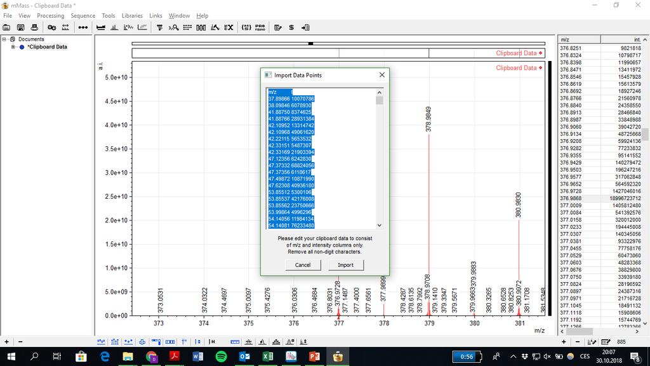Toggle the spectrum toolbar icon left of the three boxes
The image size is (650, 366).
156,341
